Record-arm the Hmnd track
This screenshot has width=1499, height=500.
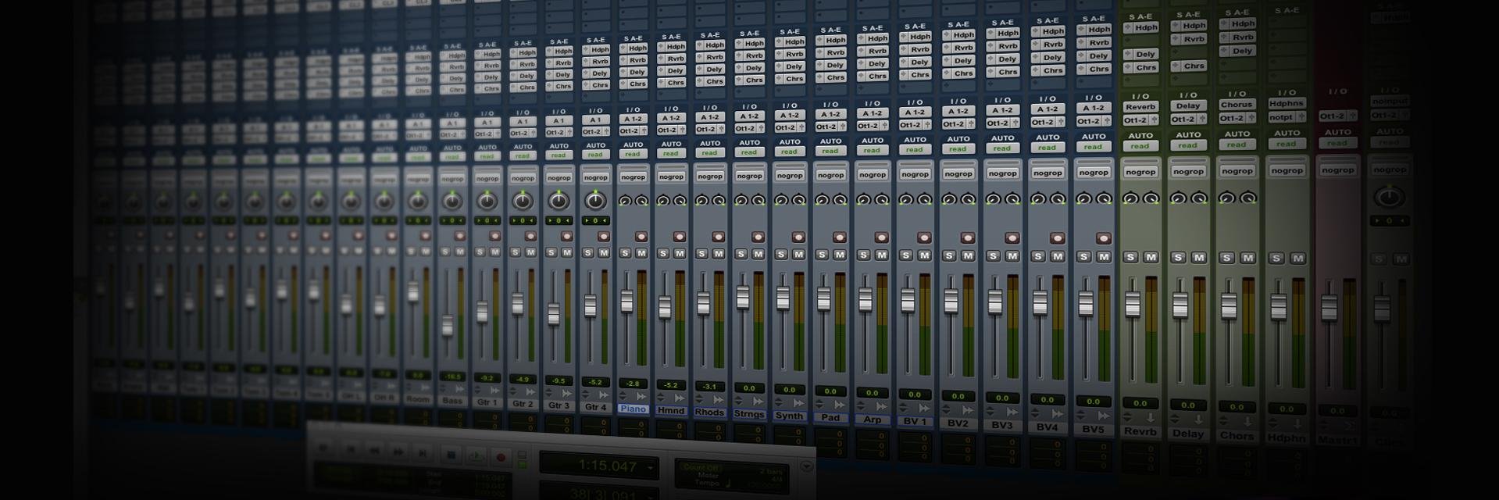[x=680, y=237]
